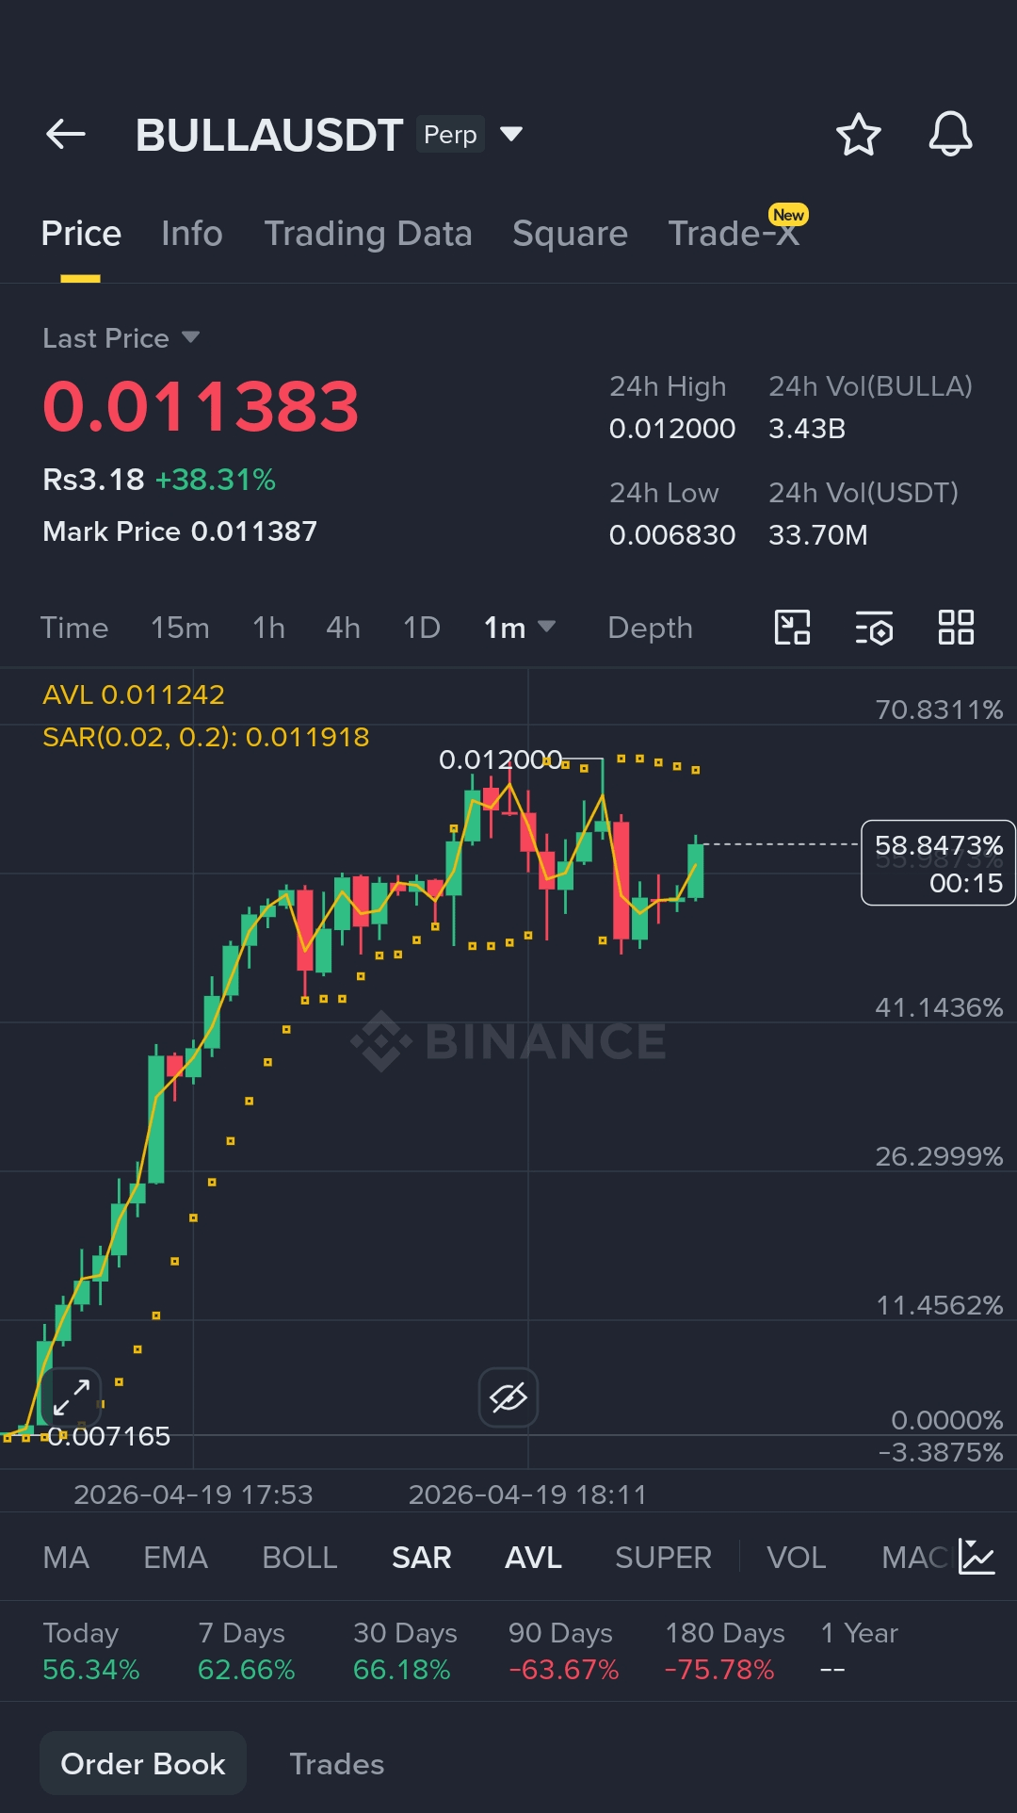The image size is (1017, 1813).
Task: Disable the SAR indicator
Action: [x=421, y=1558]
